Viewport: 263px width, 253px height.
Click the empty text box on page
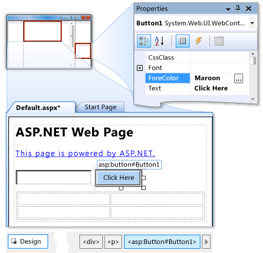[x=54, y=177]
